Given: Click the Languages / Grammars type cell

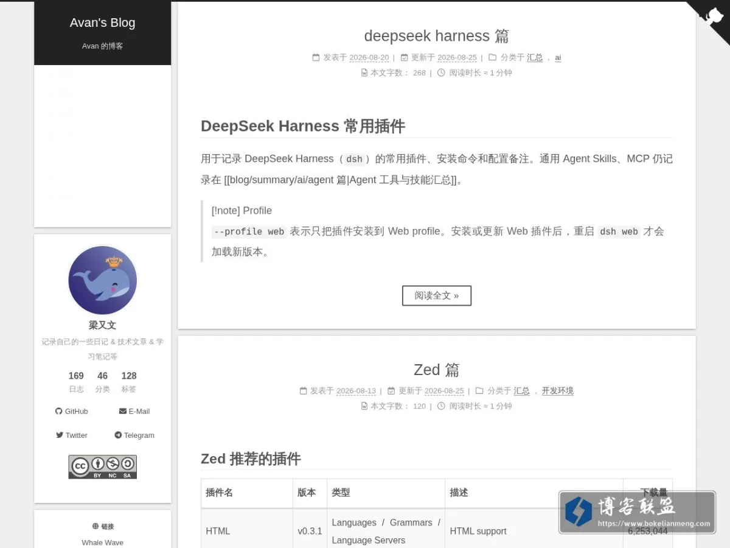Looking at the screenshot, I should (386, 531).
